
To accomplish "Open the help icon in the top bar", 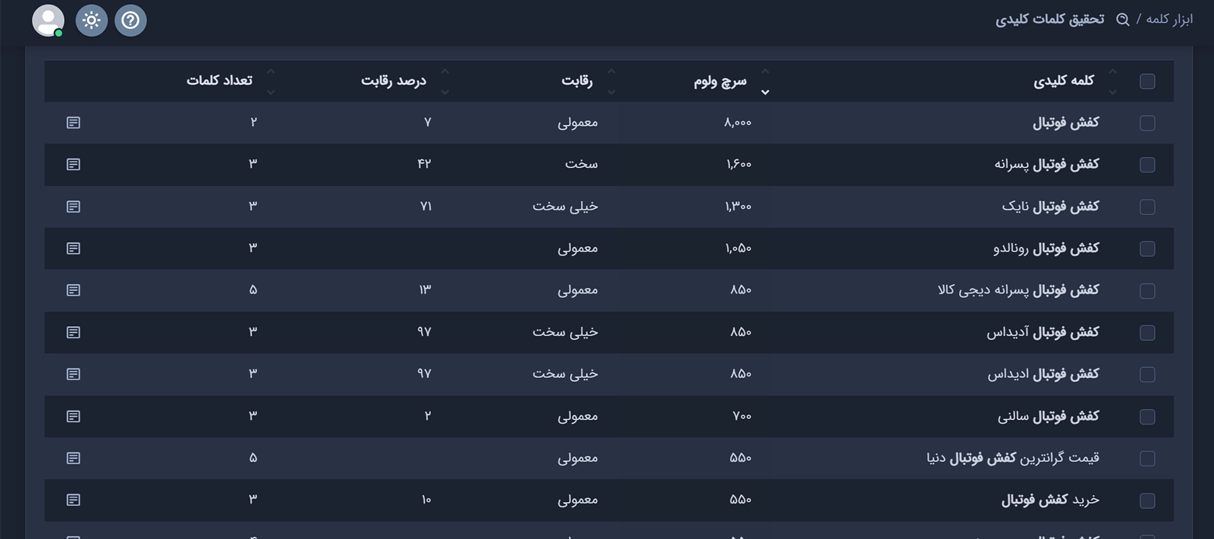I will coord(130,20).
